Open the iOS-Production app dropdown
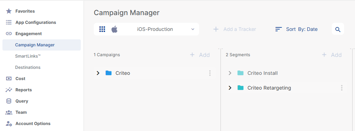 click(146, 29)
